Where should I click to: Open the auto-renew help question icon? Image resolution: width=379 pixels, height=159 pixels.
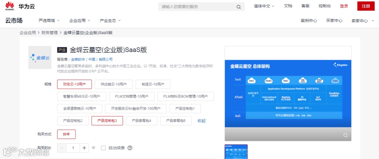coord(130,148)
